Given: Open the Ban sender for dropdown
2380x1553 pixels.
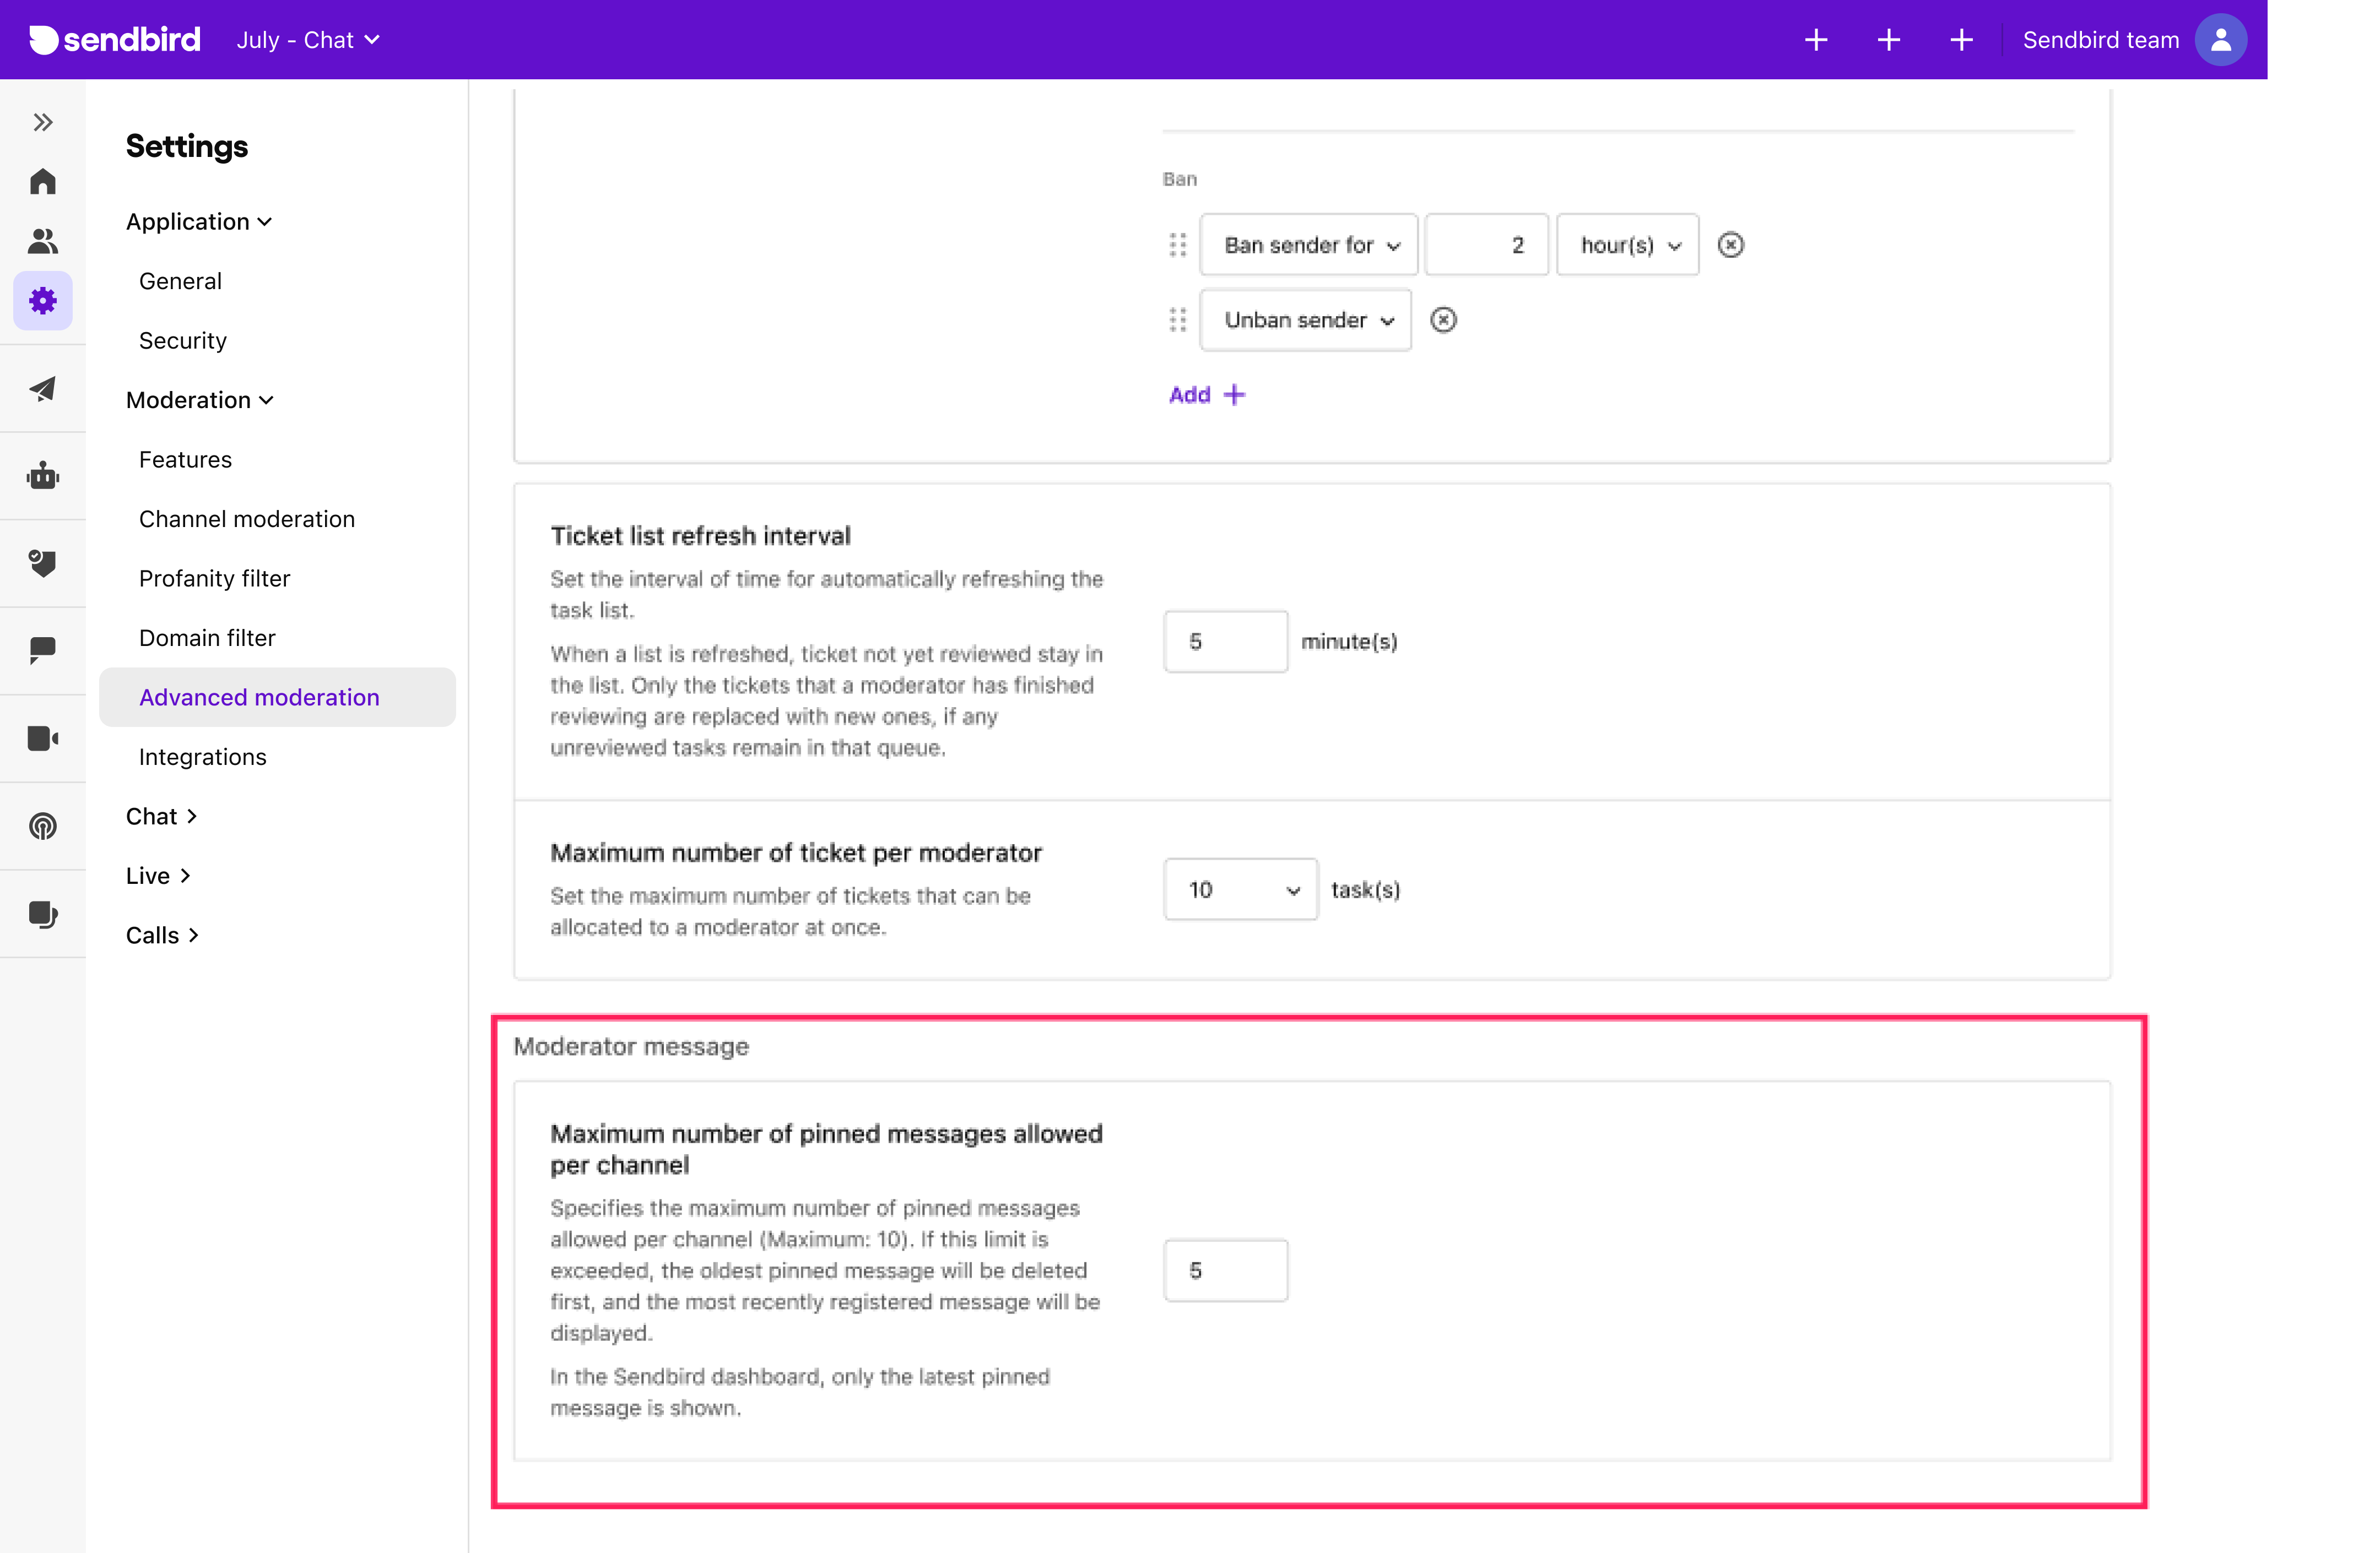Looking at the screenshot, I should pyautogui.click(x=1309, y=245).
